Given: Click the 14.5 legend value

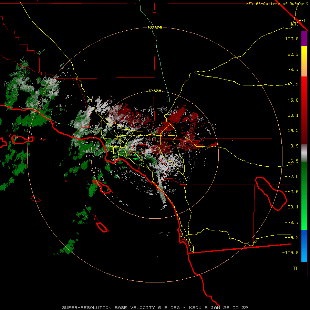Looking at the screenshot, I should tap(293, 131).
